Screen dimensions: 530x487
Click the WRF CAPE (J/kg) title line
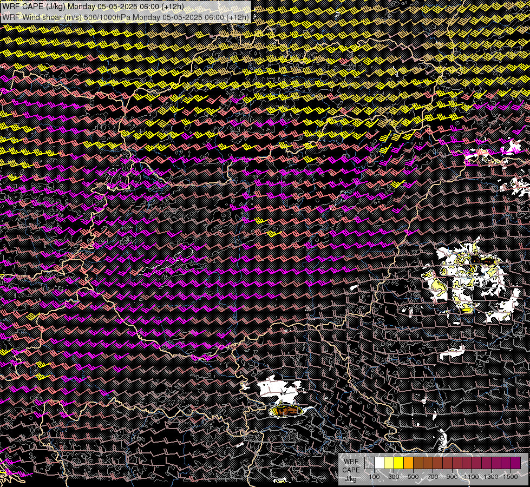click(93, 6)
